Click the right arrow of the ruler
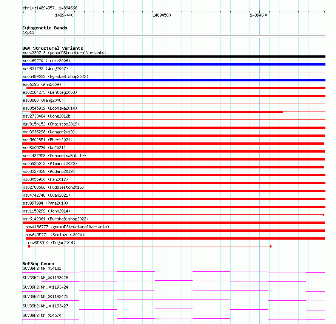336x324 pixels. tap(324, 12)
